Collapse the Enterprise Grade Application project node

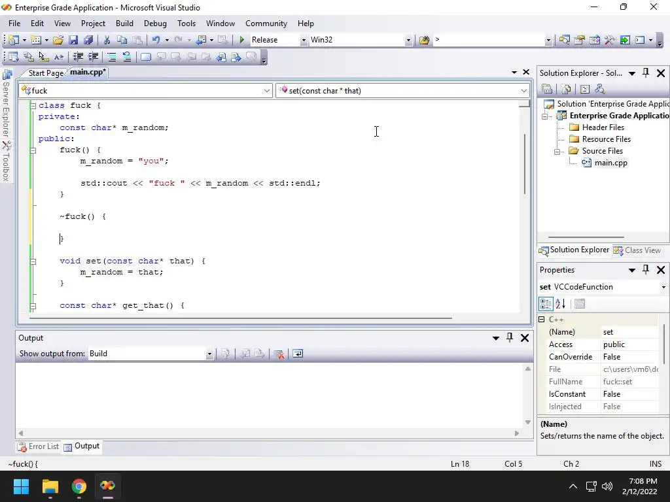544,116
